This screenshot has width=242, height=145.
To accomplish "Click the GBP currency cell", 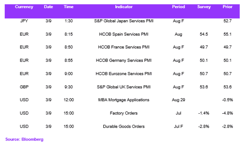I will (x=24, y=87).
